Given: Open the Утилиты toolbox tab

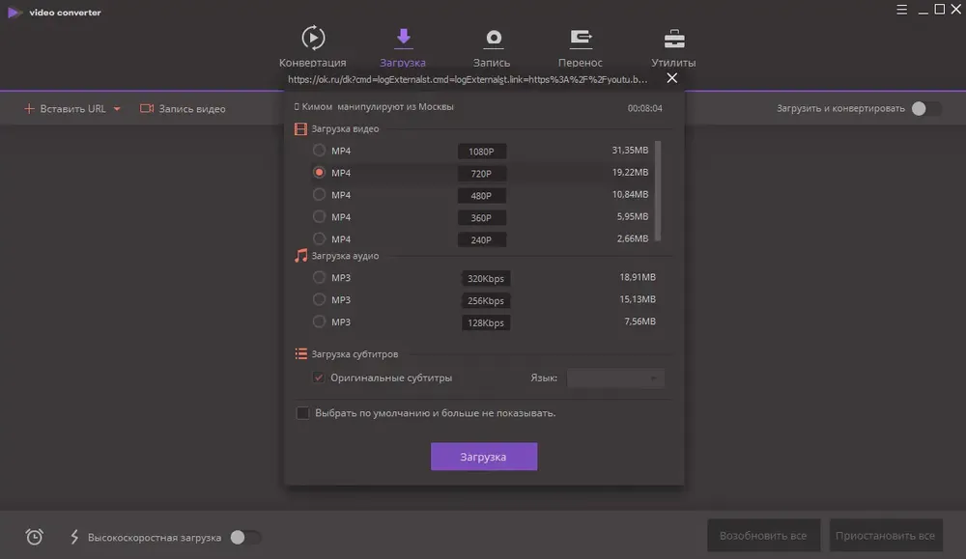Looking at the screenshot, I should click(673, 46).
